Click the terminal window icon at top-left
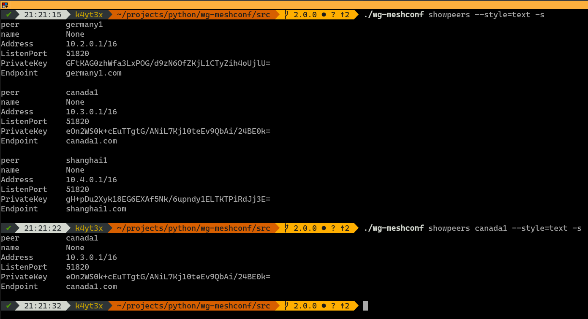Screen dimensions: 588x319 point(5,5)
